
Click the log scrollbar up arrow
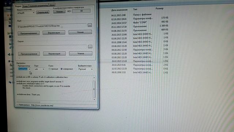[94, 78]
